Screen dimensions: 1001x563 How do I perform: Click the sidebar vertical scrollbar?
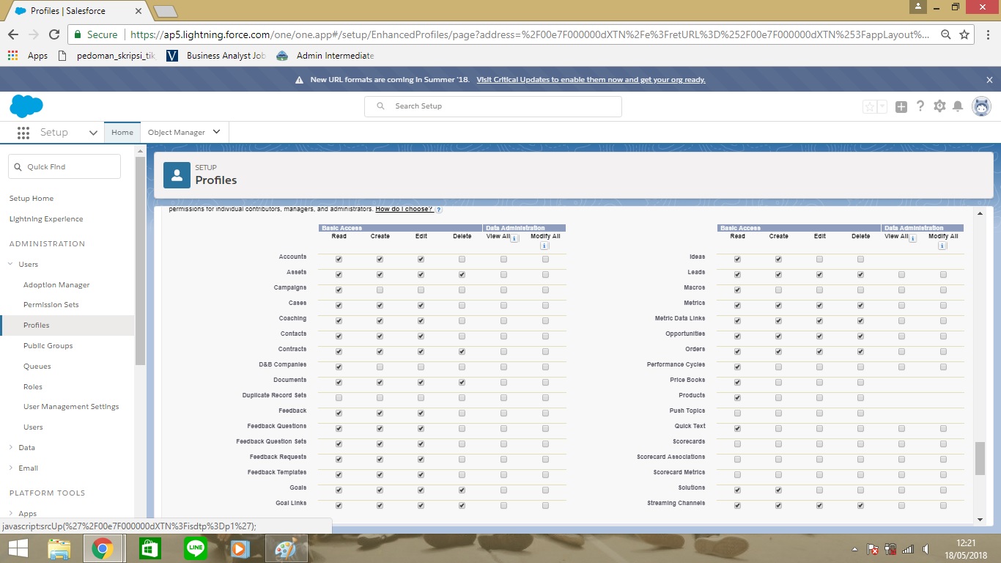coord(141,260)
